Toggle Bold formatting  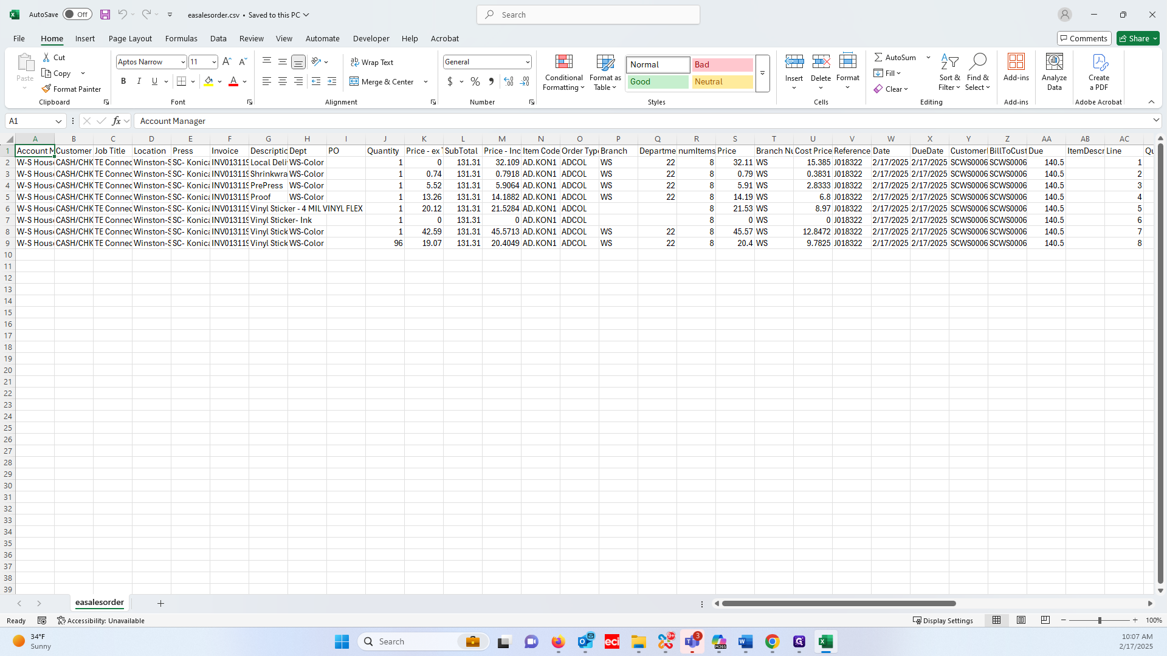click(123, 81)
